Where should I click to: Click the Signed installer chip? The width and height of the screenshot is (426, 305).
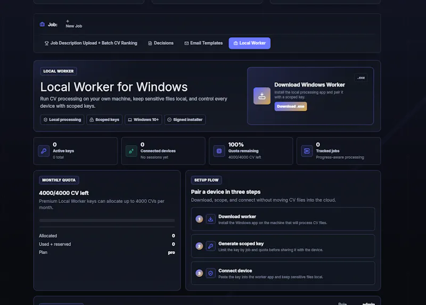click(x=185, y=120)
